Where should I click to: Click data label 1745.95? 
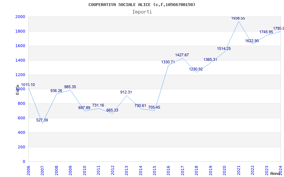[266, 32]
